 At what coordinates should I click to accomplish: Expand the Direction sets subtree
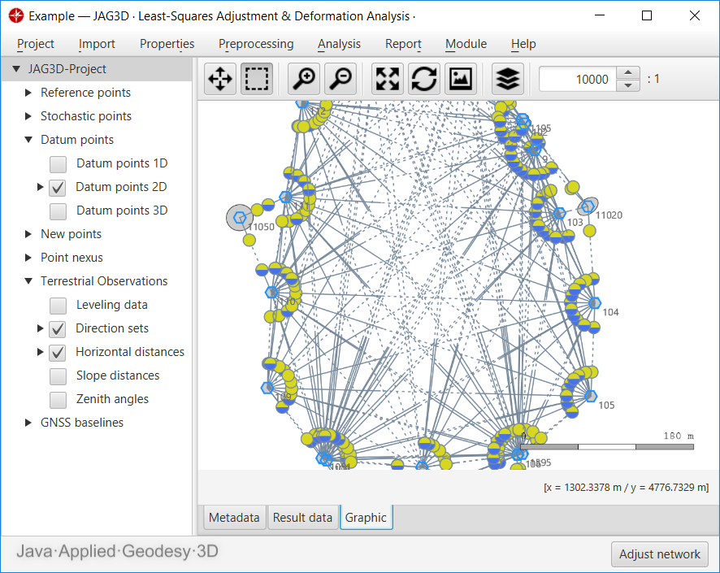tap(40, 328)
